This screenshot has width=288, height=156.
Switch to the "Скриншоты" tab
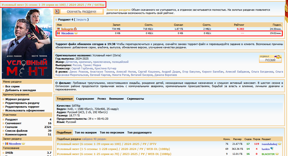pos(135,99)
